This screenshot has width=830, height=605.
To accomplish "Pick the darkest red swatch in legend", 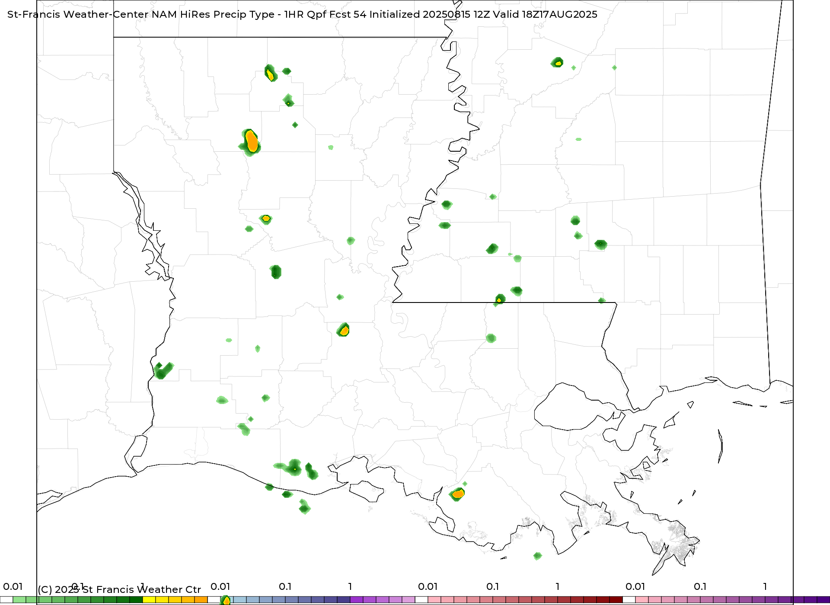I will (x=616, y=600).
